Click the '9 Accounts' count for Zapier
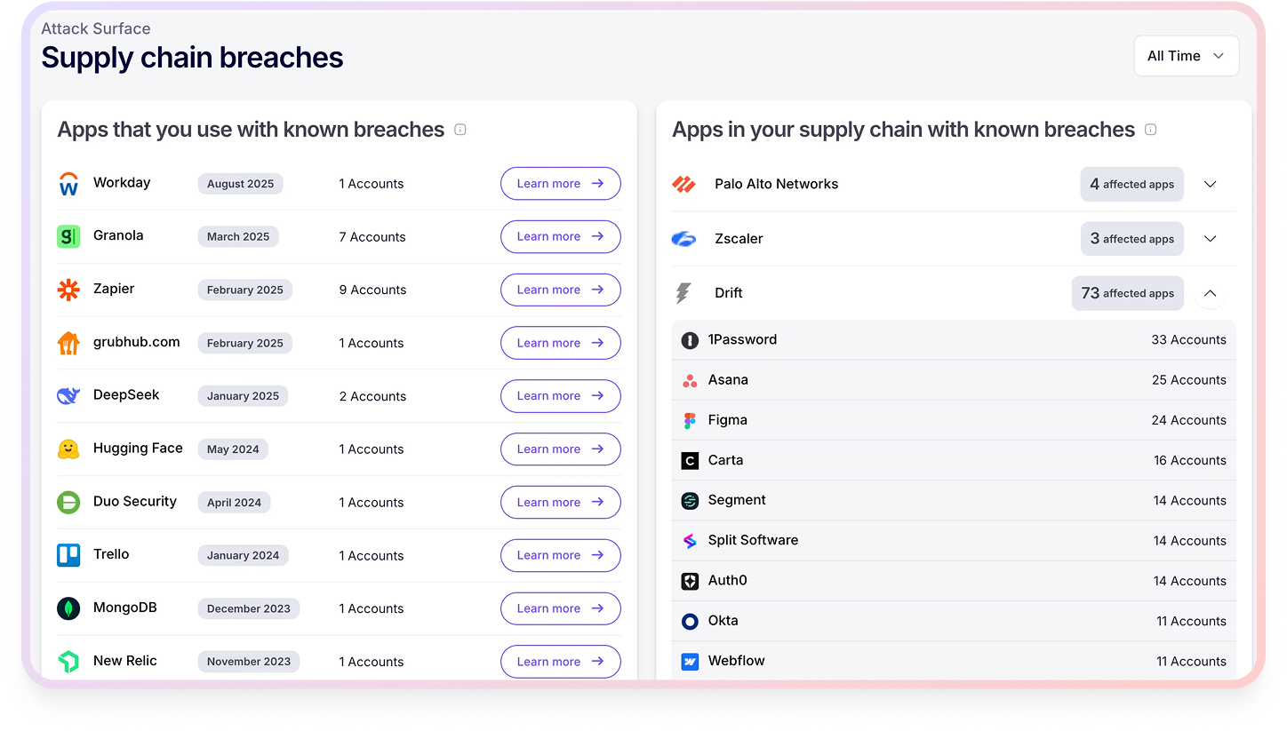The width and height of the screenshot is (1287, 731). tap(372, 290)
